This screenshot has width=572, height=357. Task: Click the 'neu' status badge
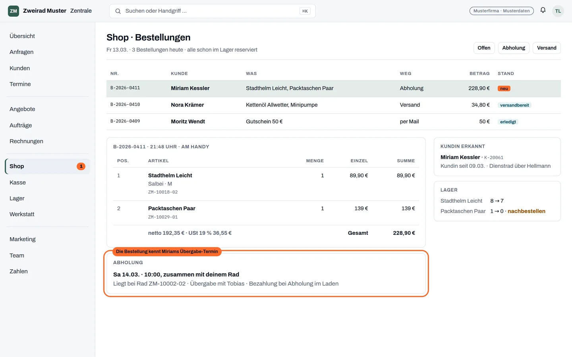point(504,88)
